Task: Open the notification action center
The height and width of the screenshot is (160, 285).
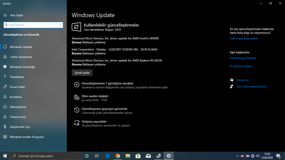Action: point(279,156)
